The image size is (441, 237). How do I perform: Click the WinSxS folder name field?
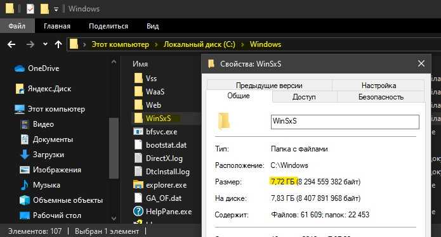[345, 122]
